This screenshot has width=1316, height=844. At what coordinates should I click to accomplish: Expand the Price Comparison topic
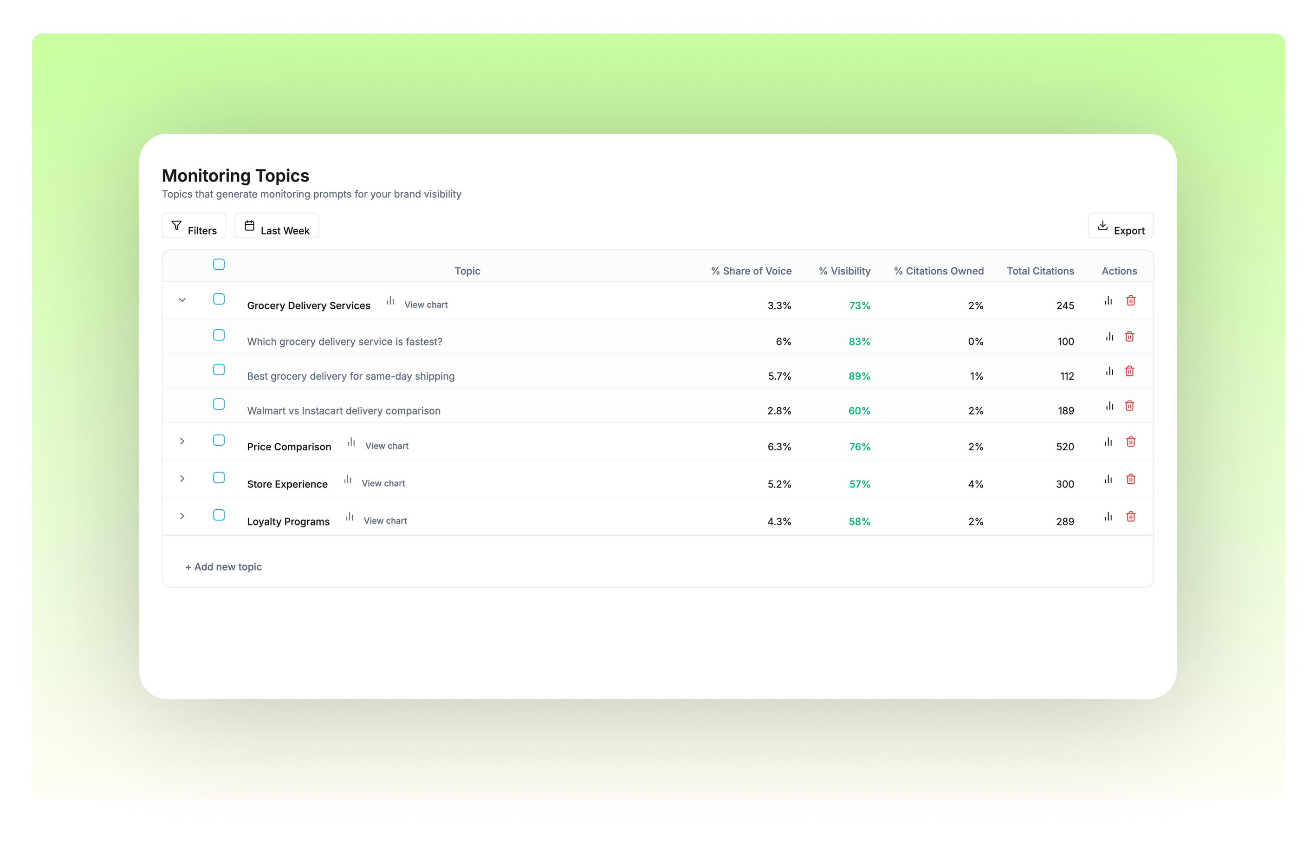[x=182, y=441]
